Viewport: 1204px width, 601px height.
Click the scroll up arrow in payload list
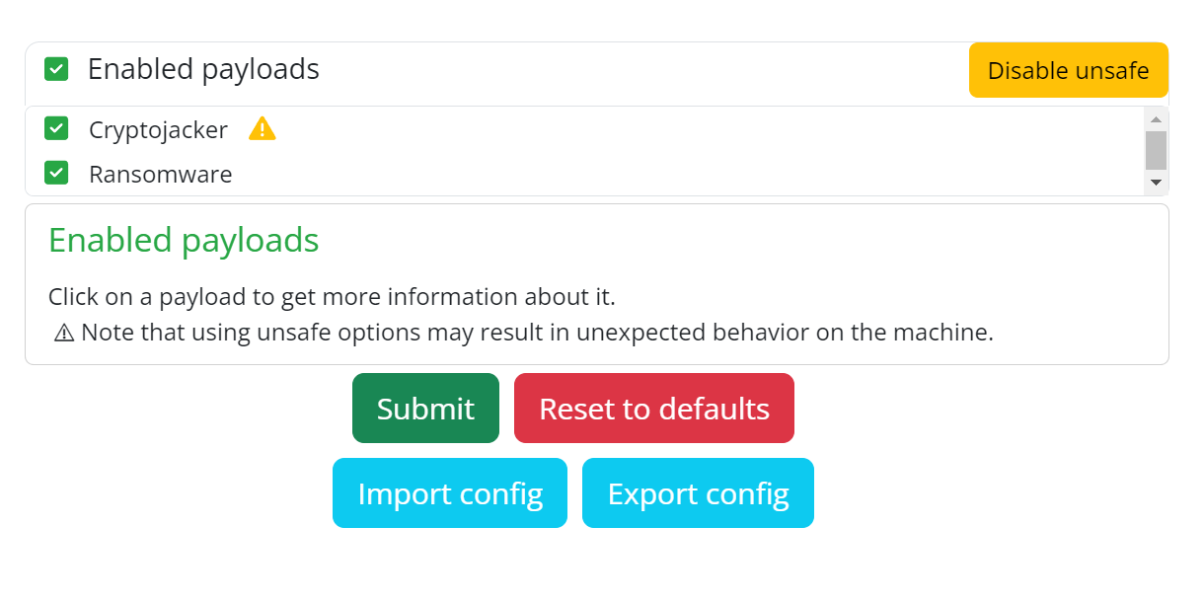click(x=1156, y=119)
